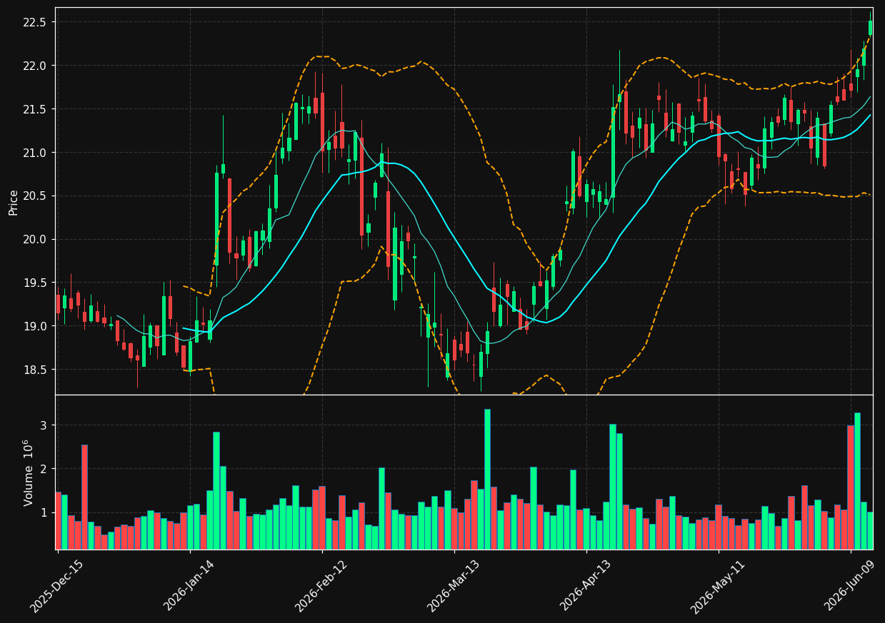
Task: Click the tallest green volume bar in late March
Action: click(487, 479)
